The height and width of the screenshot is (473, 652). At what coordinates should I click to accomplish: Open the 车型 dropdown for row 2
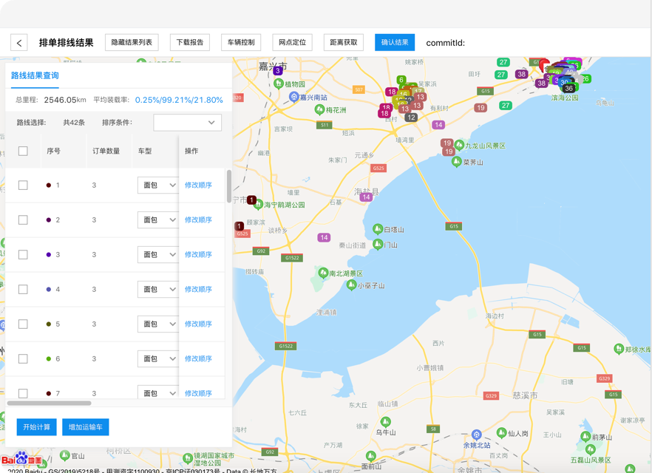157,220
